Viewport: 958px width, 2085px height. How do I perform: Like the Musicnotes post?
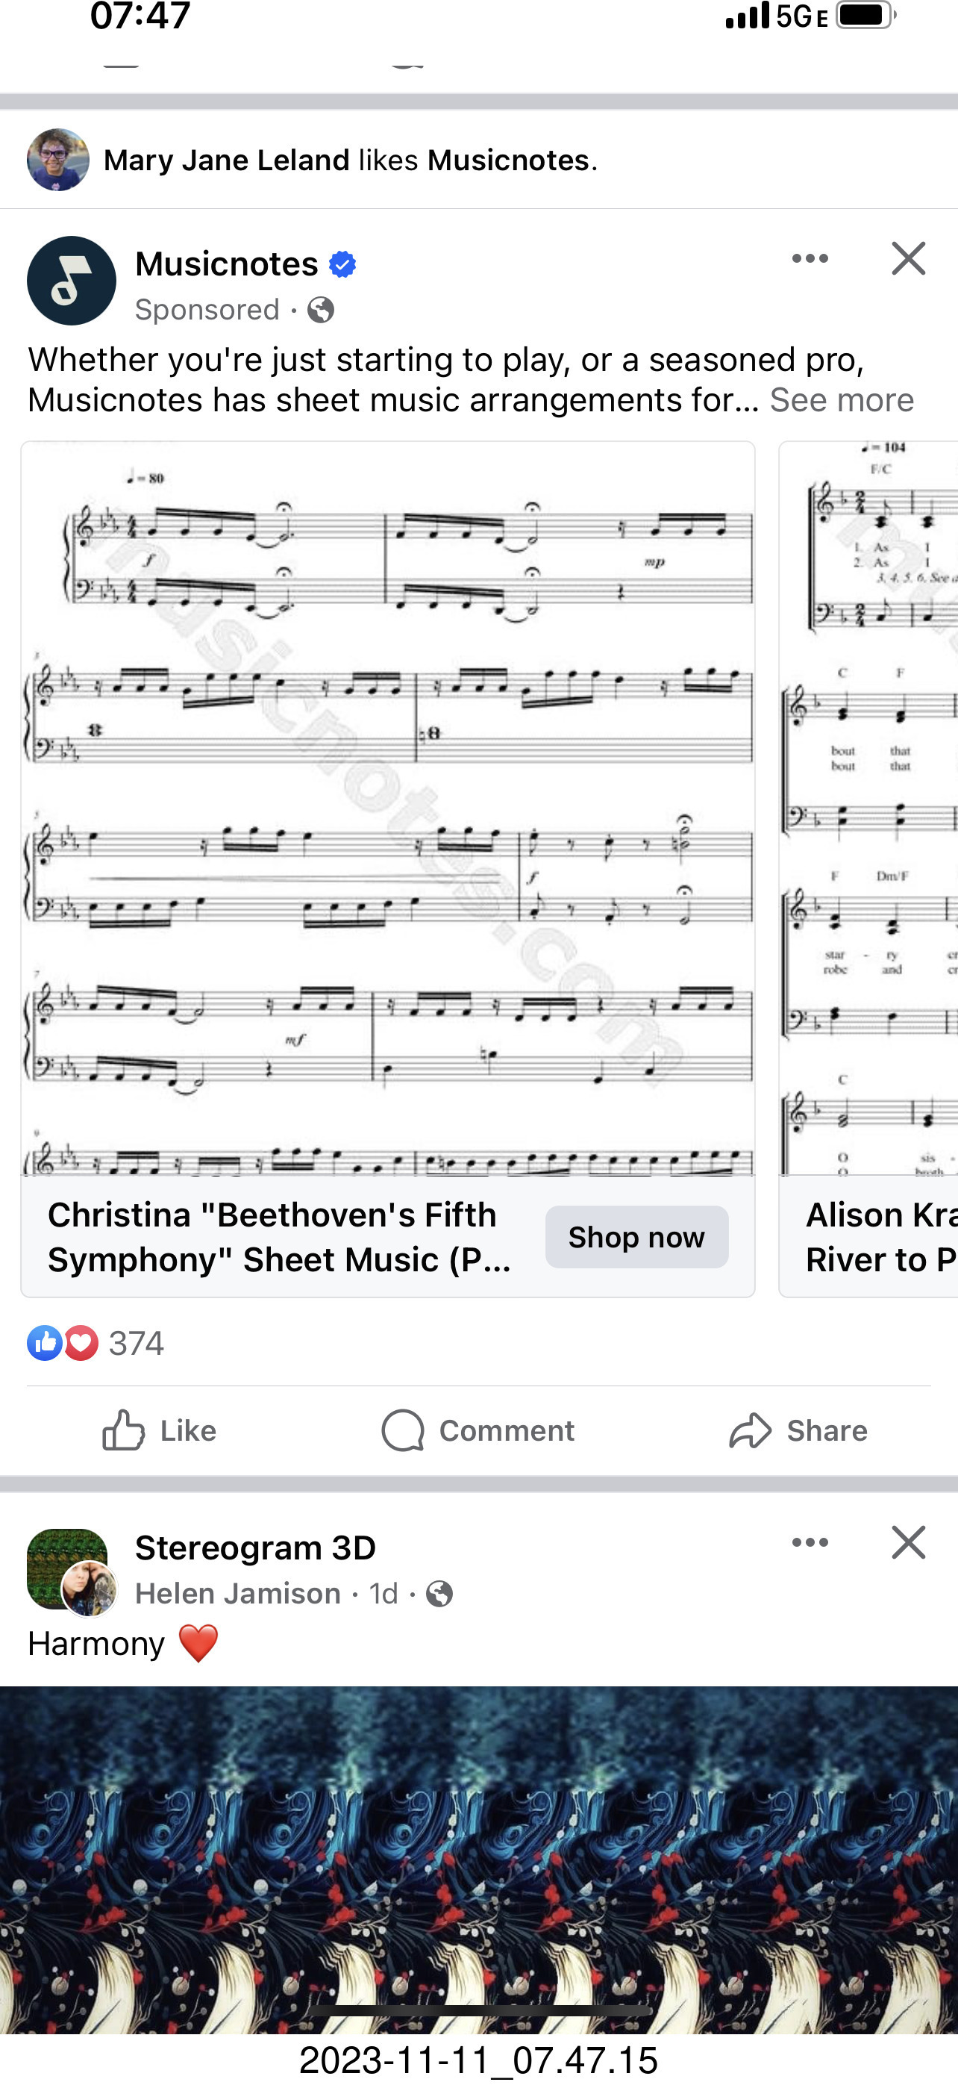pos(160,1430)
